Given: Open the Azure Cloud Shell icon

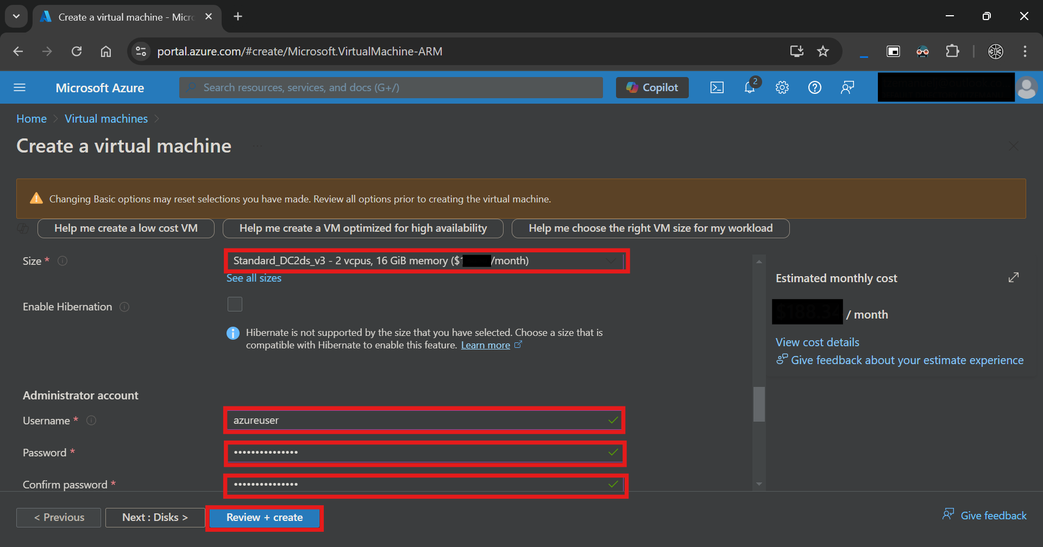Looking at the screenshot, I should 717,87.
